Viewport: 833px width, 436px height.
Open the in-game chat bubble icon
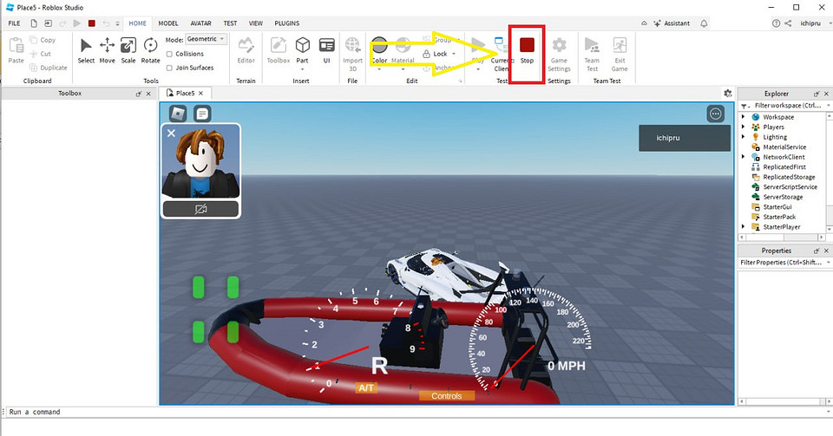pyautogui.click(x=202, y=114)
